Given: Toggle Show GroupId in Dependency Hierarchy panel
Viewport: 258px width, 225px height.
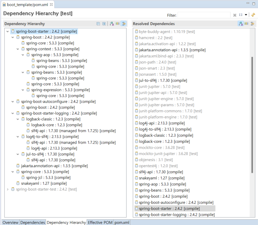Looking at the screenshot, I should click(x=118, y=24).
